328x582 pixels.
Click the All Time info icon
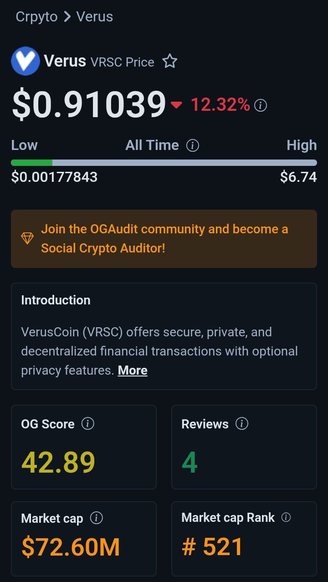tap(193, 145)
